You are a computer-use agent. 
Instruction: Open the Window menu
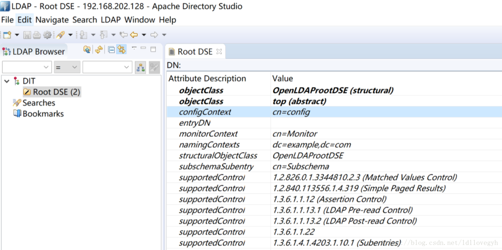[x=140, y=20]
